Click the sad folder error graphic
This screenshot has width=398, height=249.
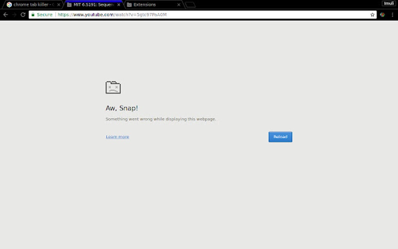click(x=113, y=87)
